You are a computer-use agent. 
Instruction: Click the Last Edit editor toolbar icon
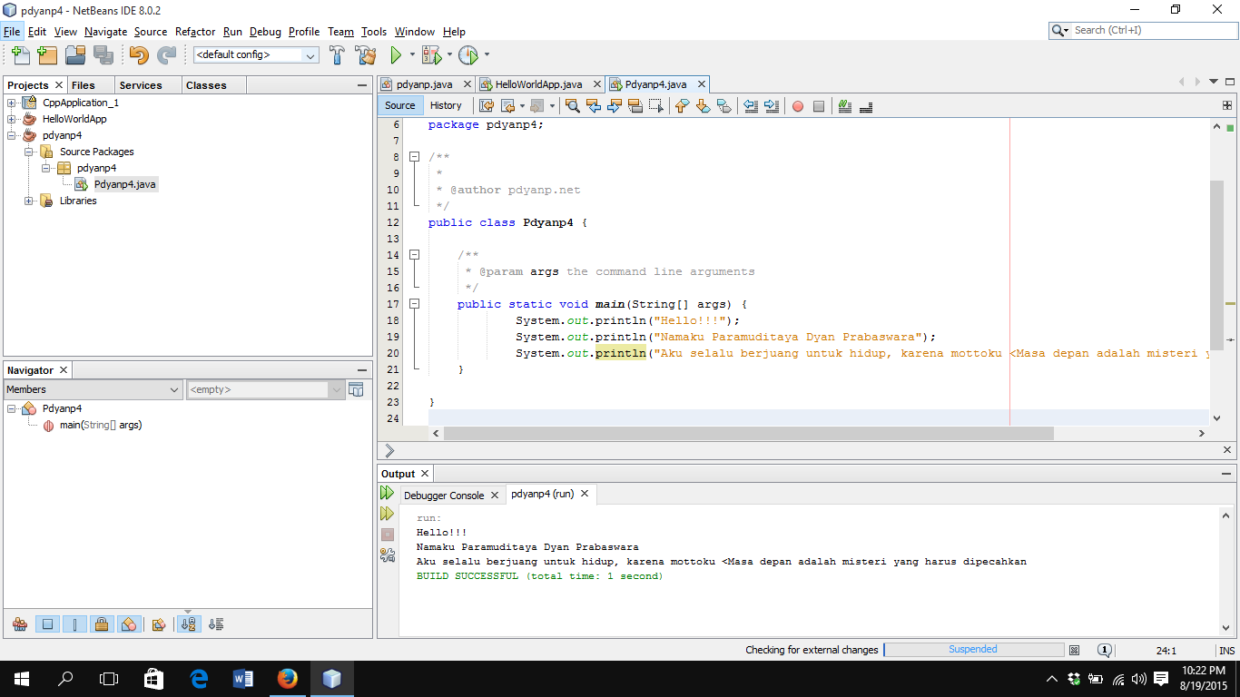tap(487, 106)
